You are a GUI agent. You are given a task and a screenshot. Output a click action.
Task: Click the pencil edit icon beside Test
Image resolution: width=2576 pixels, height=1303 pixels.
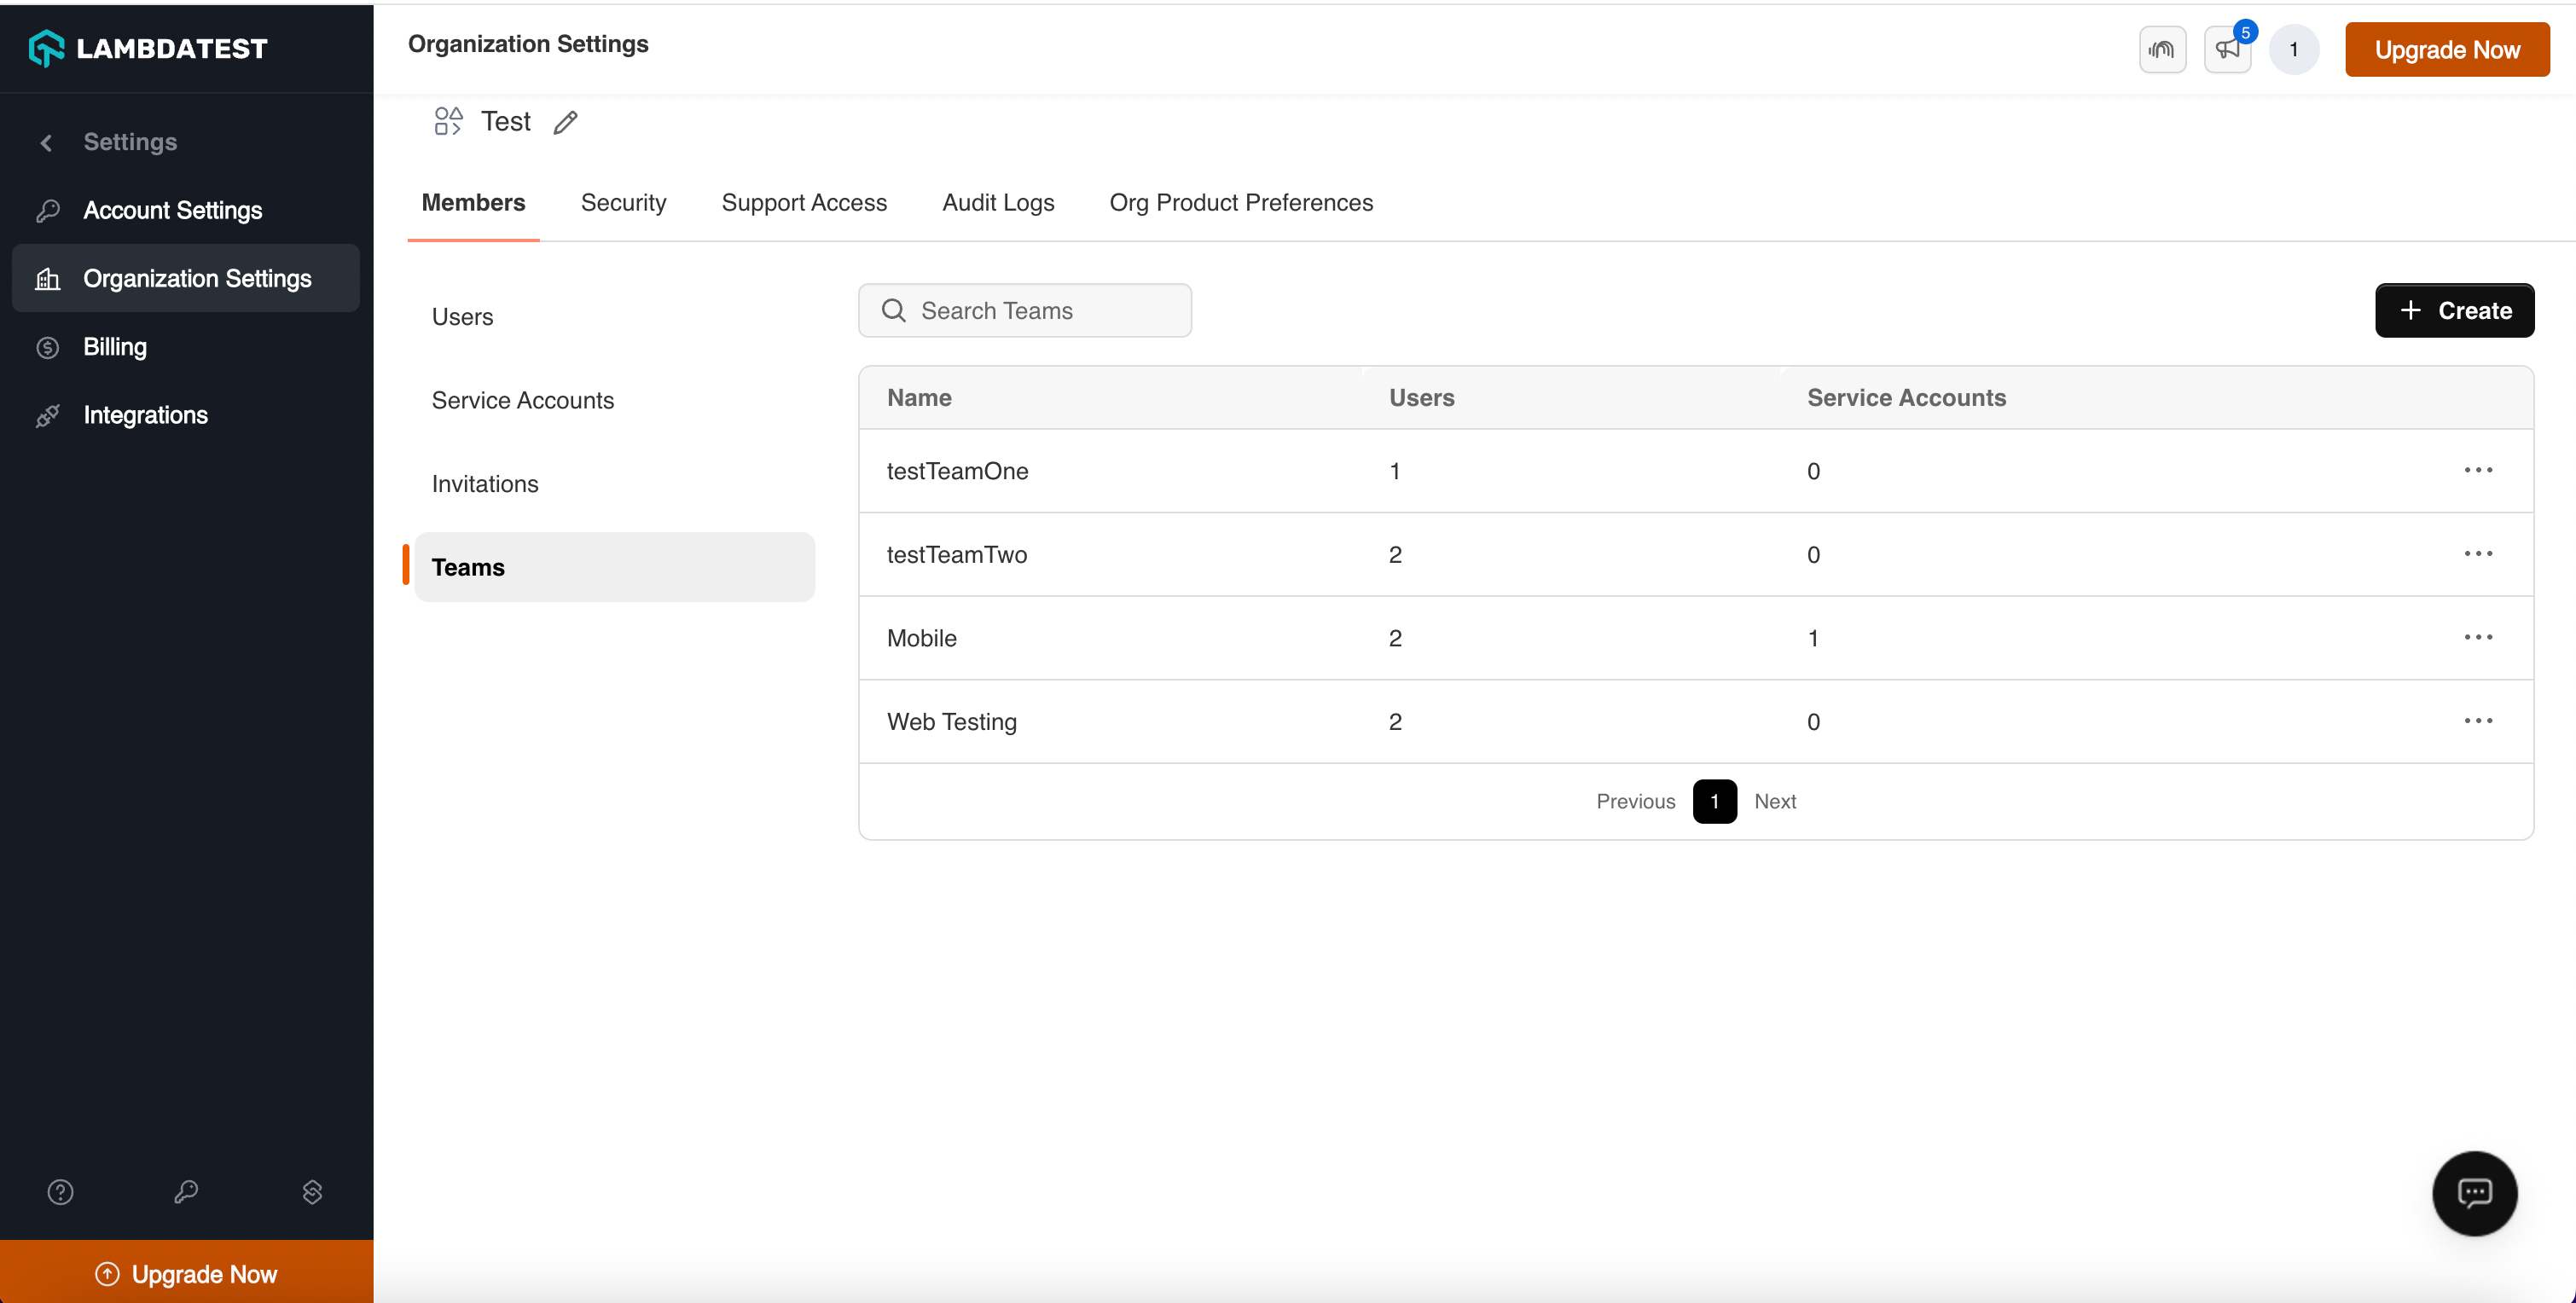click(x=565, y=122)
